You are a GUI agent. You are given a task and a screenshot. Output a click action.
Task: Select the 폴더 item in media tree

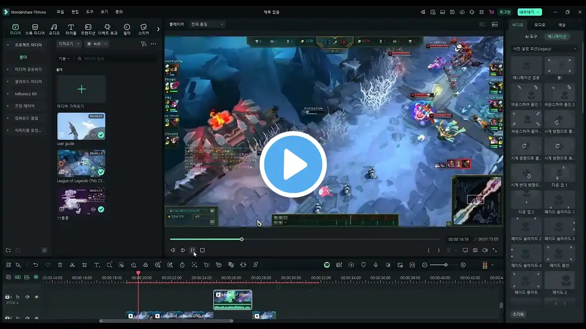click(x=23, y=57)
